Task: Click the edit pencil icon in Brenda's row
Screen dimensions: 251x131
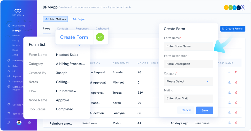Action: (x=230, y=72)
